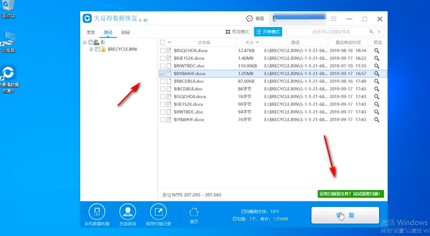Preview $IIWTBDC.doc with its magnifier icon
The height and width of the screenshot is (236, 430).
coord(377,112)
